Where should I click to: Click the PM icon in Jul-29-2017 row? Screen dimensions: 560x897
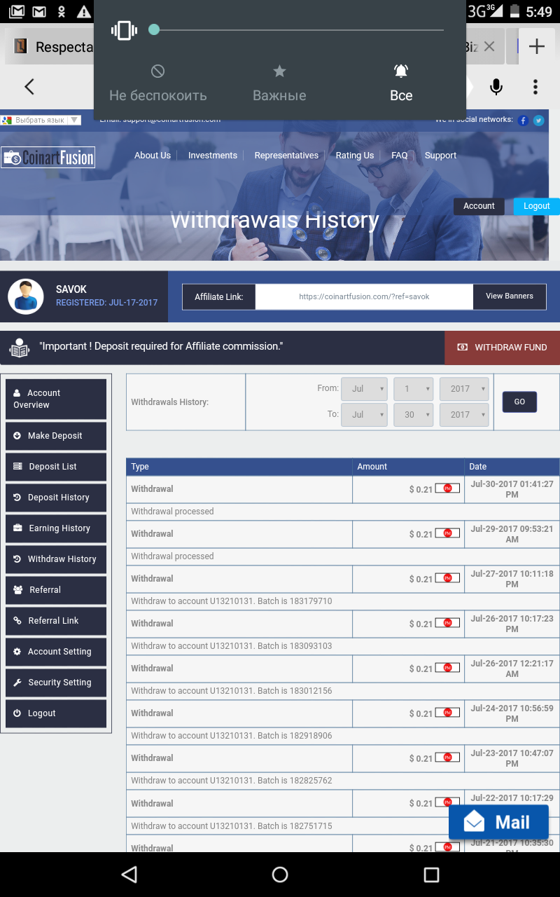coord(447,533)
